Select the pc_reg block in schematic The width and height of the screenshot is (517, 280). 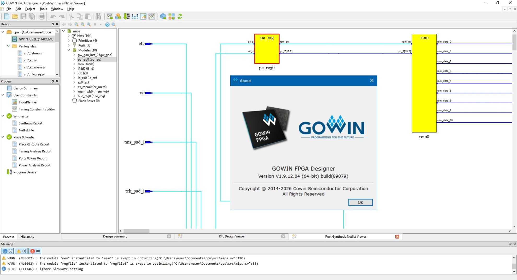click(x=267, y=49)
